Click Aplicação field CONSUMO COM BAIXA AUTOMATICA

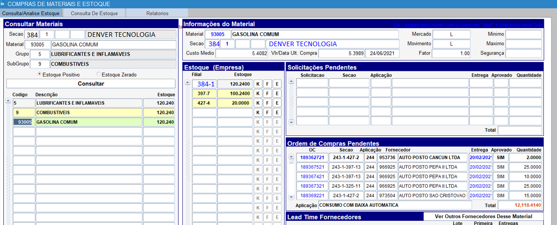tap(395, 205)
